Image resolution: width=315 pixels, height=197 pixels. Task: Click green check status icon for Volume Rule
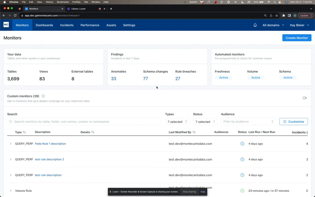(x=242, y=190)
